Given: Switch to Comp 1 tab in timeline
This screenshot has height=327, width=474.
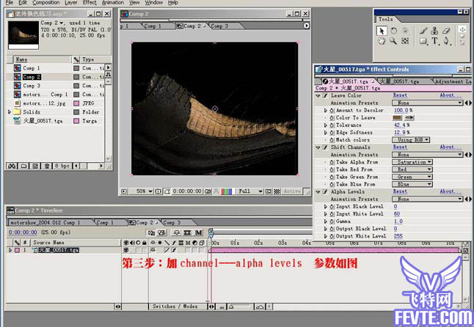Looking at the screenshot, I should pyautogui.click(x=105, y=223).
